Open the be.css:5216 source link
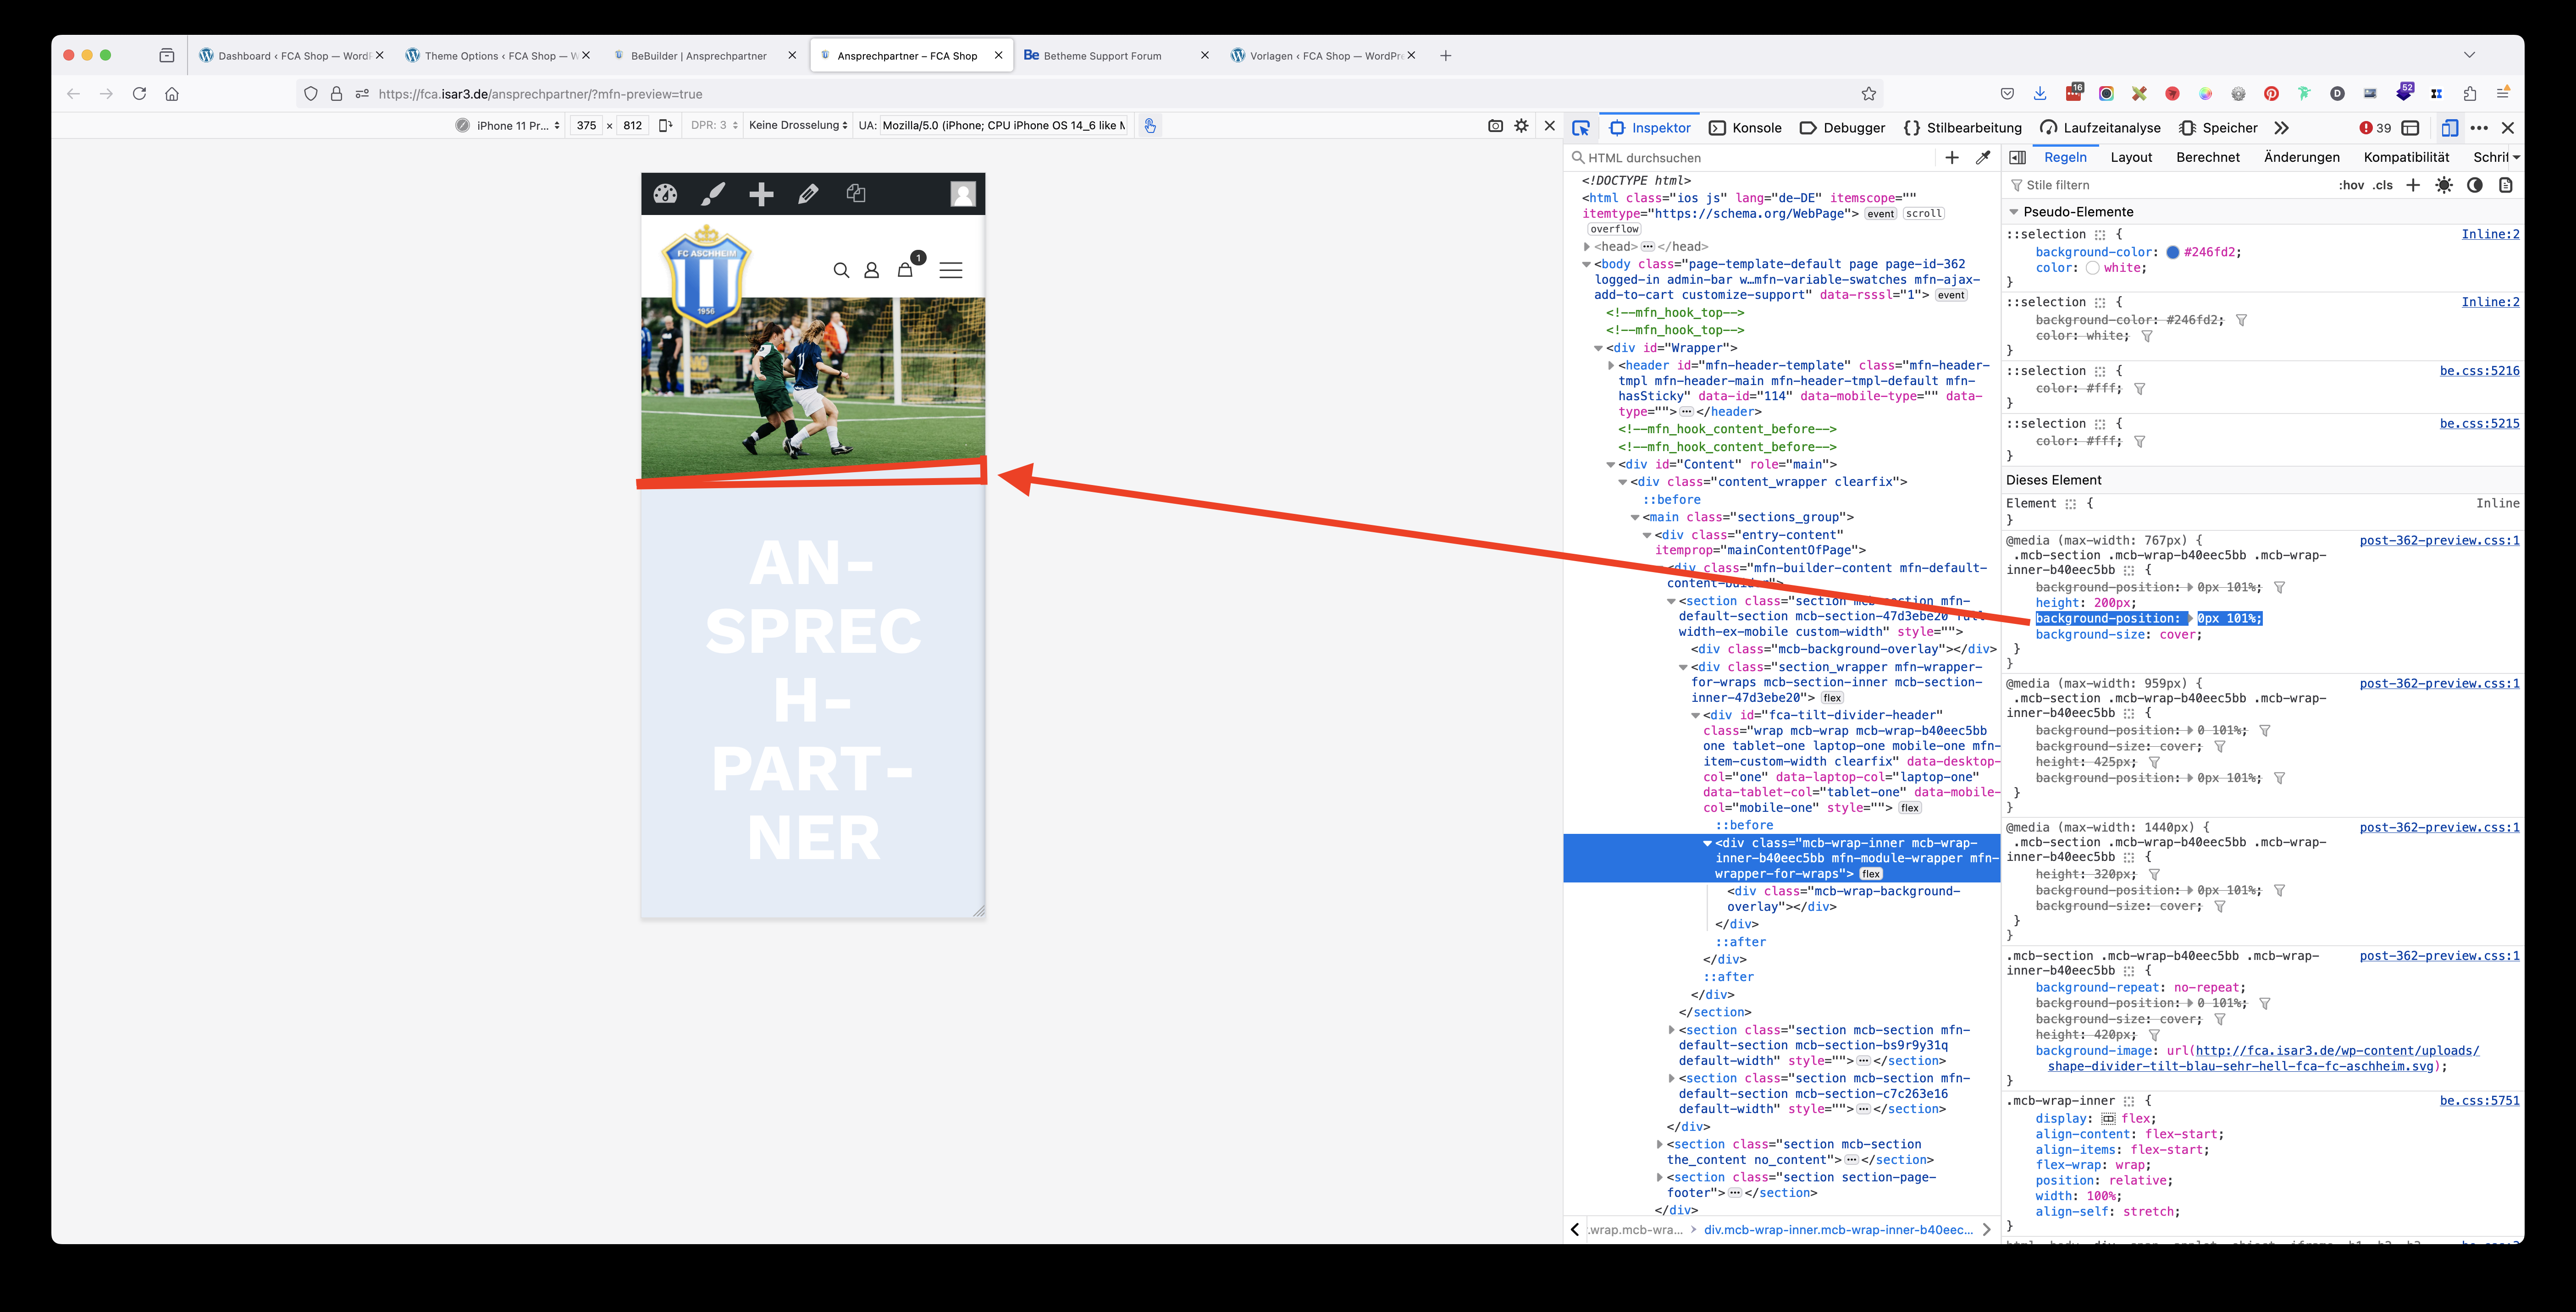The height and width of the screenshot is (1312, 2576). click(2479, 371)
